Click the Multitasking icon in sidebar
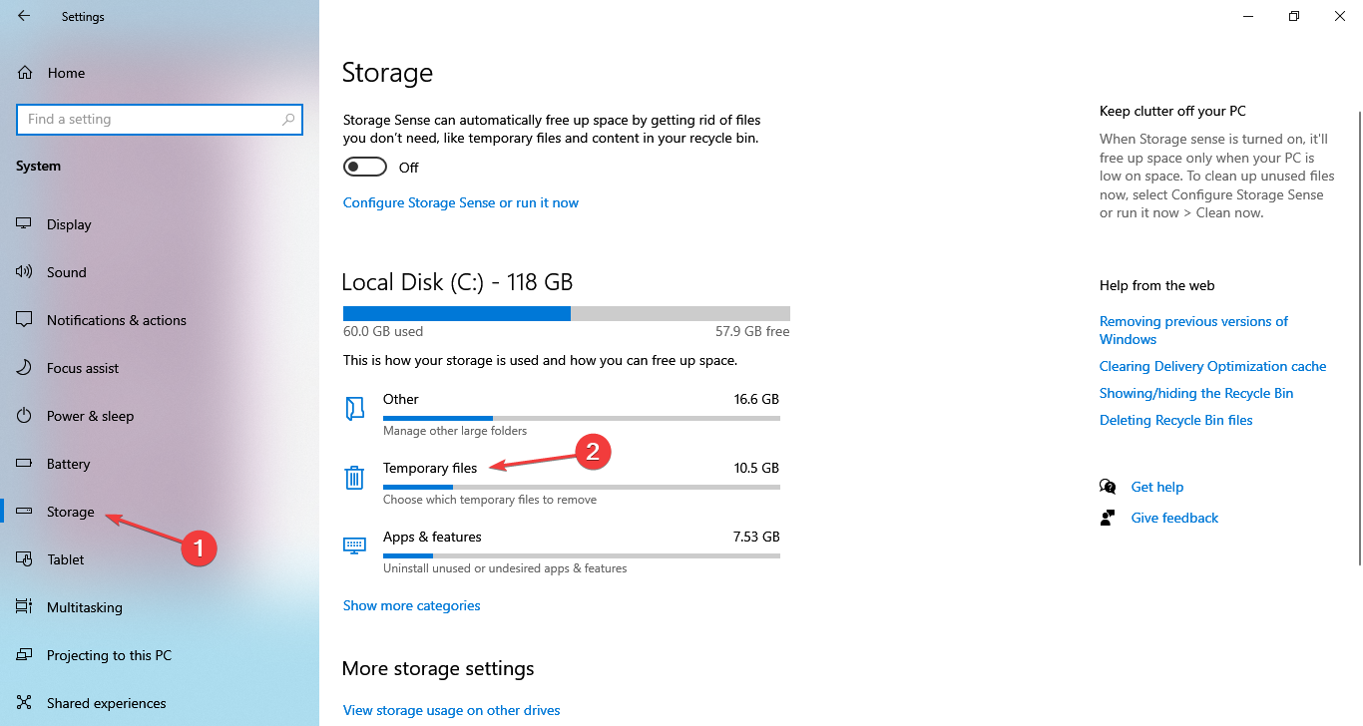 click(25, 607)
